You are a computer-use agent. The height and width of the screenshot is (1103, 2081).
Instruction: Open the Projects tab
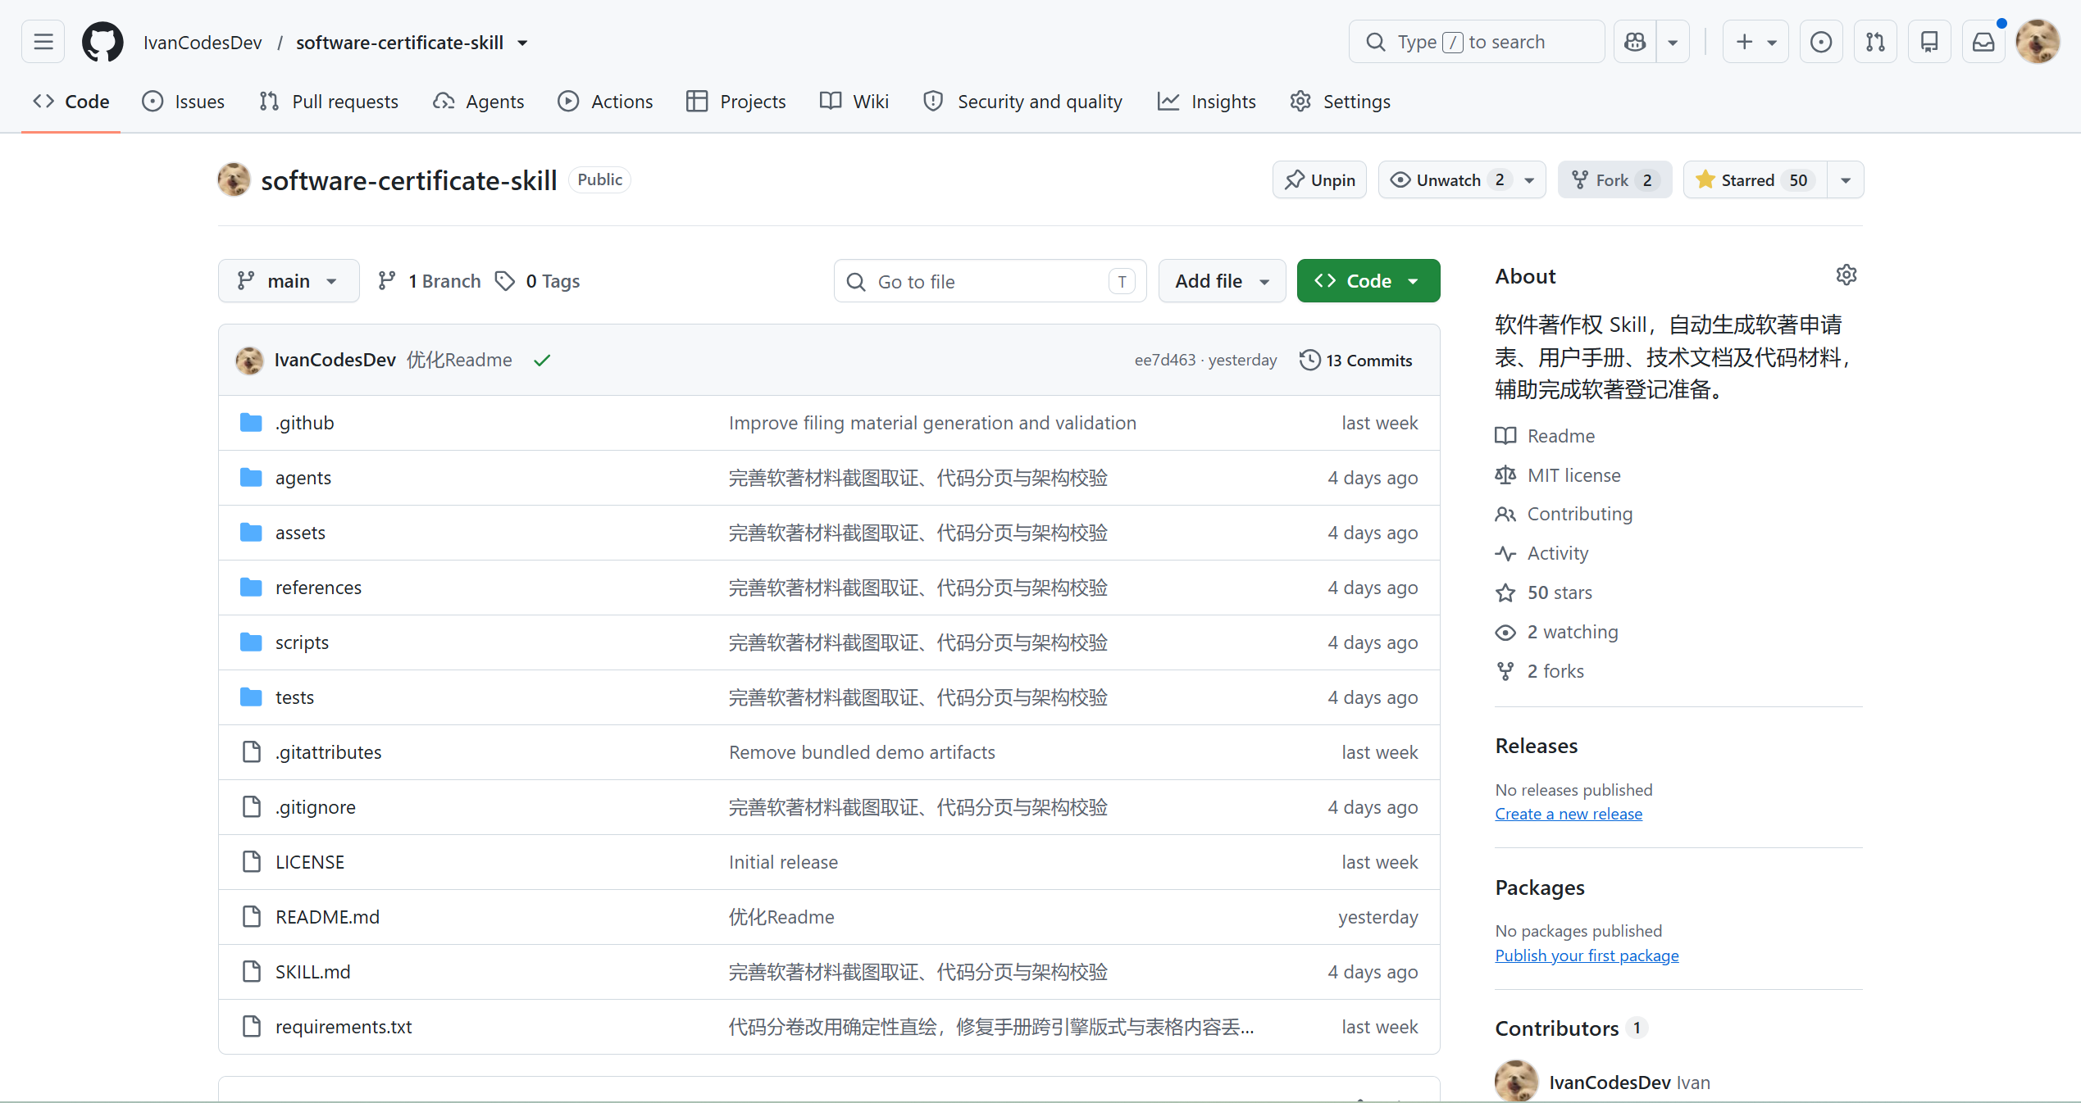click(736, 101)
